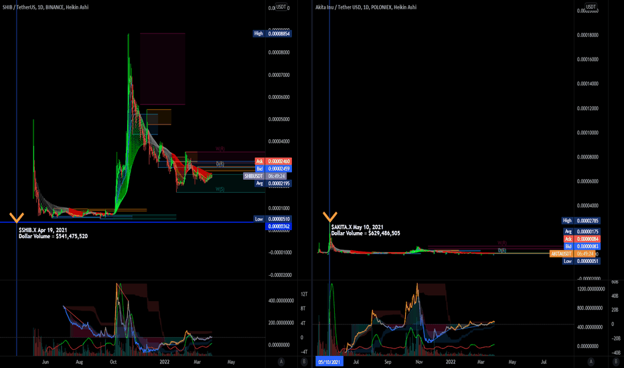Select the dark purple rectangle near SHIB peak
This screenshot has height=368, width=624.
tap(163, 69)
